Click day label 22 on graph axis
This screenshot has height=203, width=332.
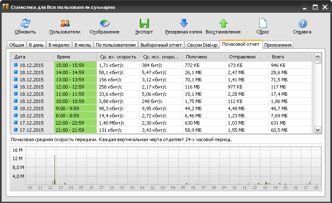pos(50,187)
